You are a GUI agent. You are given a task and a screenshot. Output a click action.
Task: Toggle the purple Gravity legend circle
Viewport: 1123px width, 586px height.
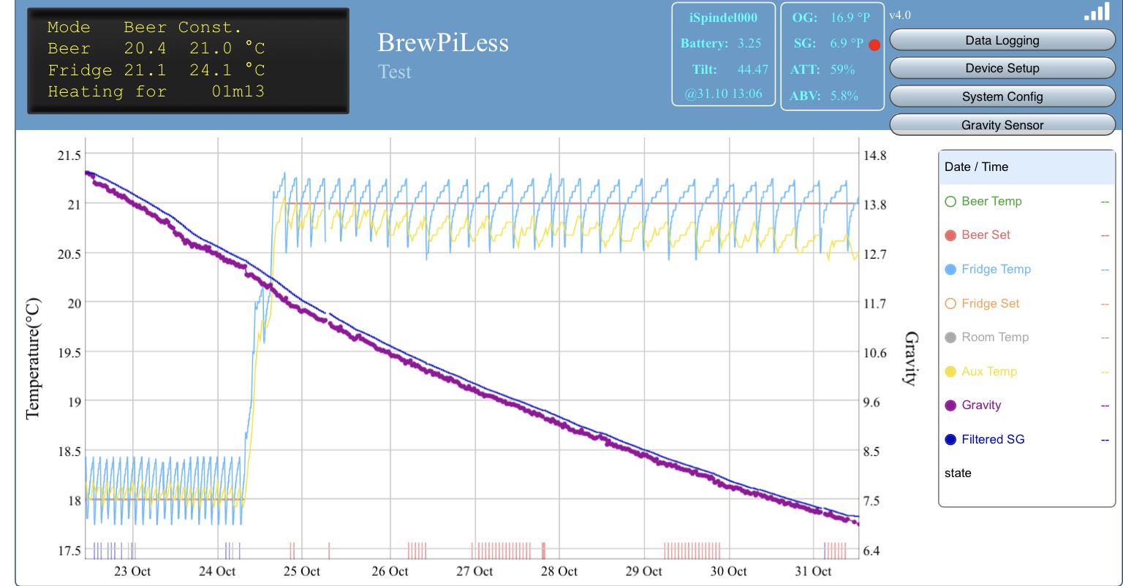(x=950, y=406)
